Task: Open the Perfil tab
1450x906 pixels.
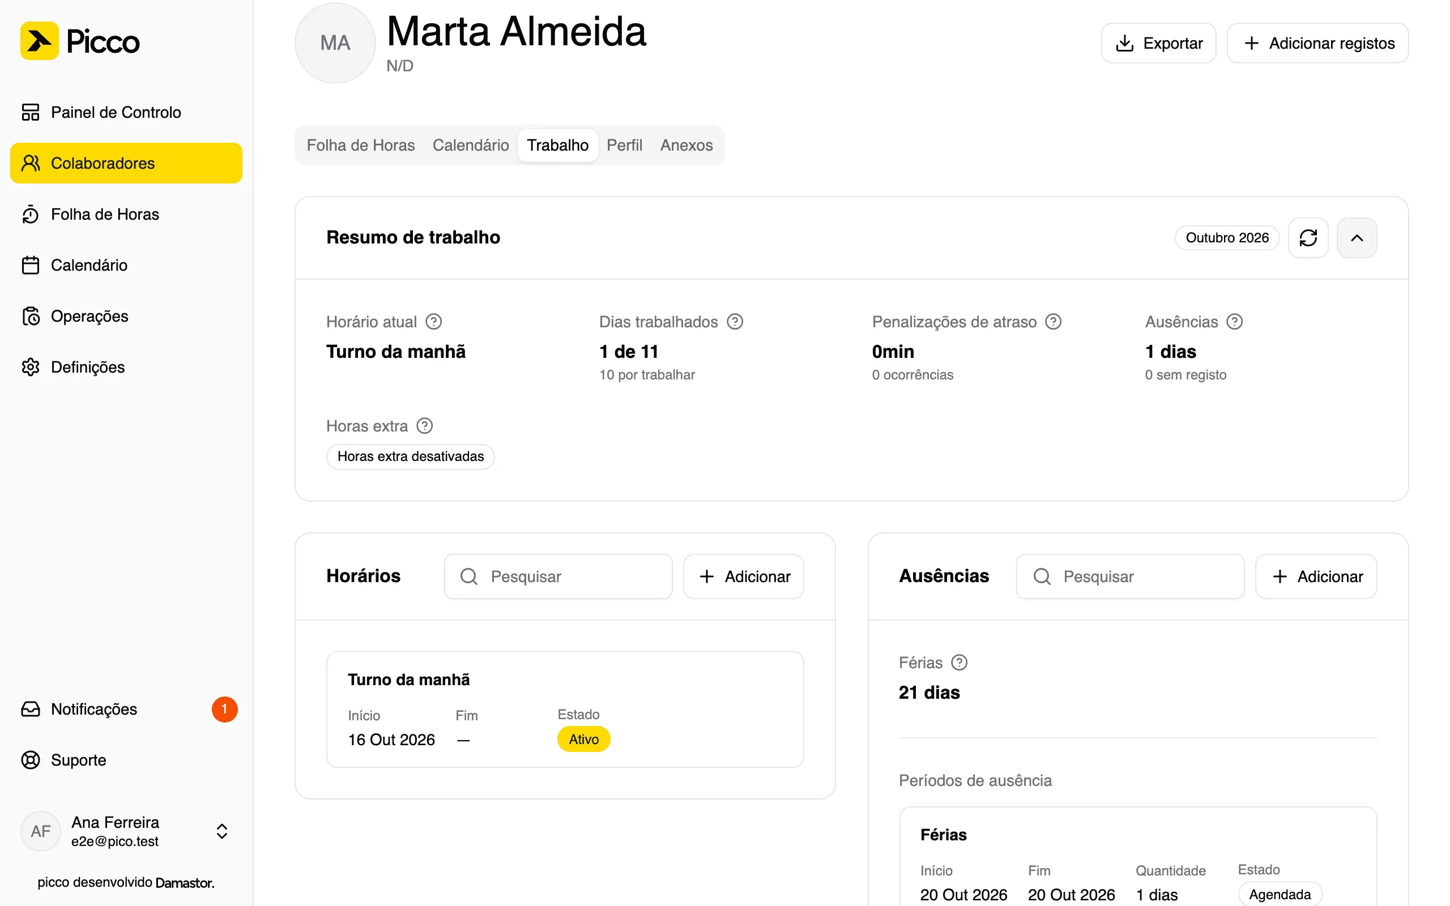Action: (x=624, y=145)
